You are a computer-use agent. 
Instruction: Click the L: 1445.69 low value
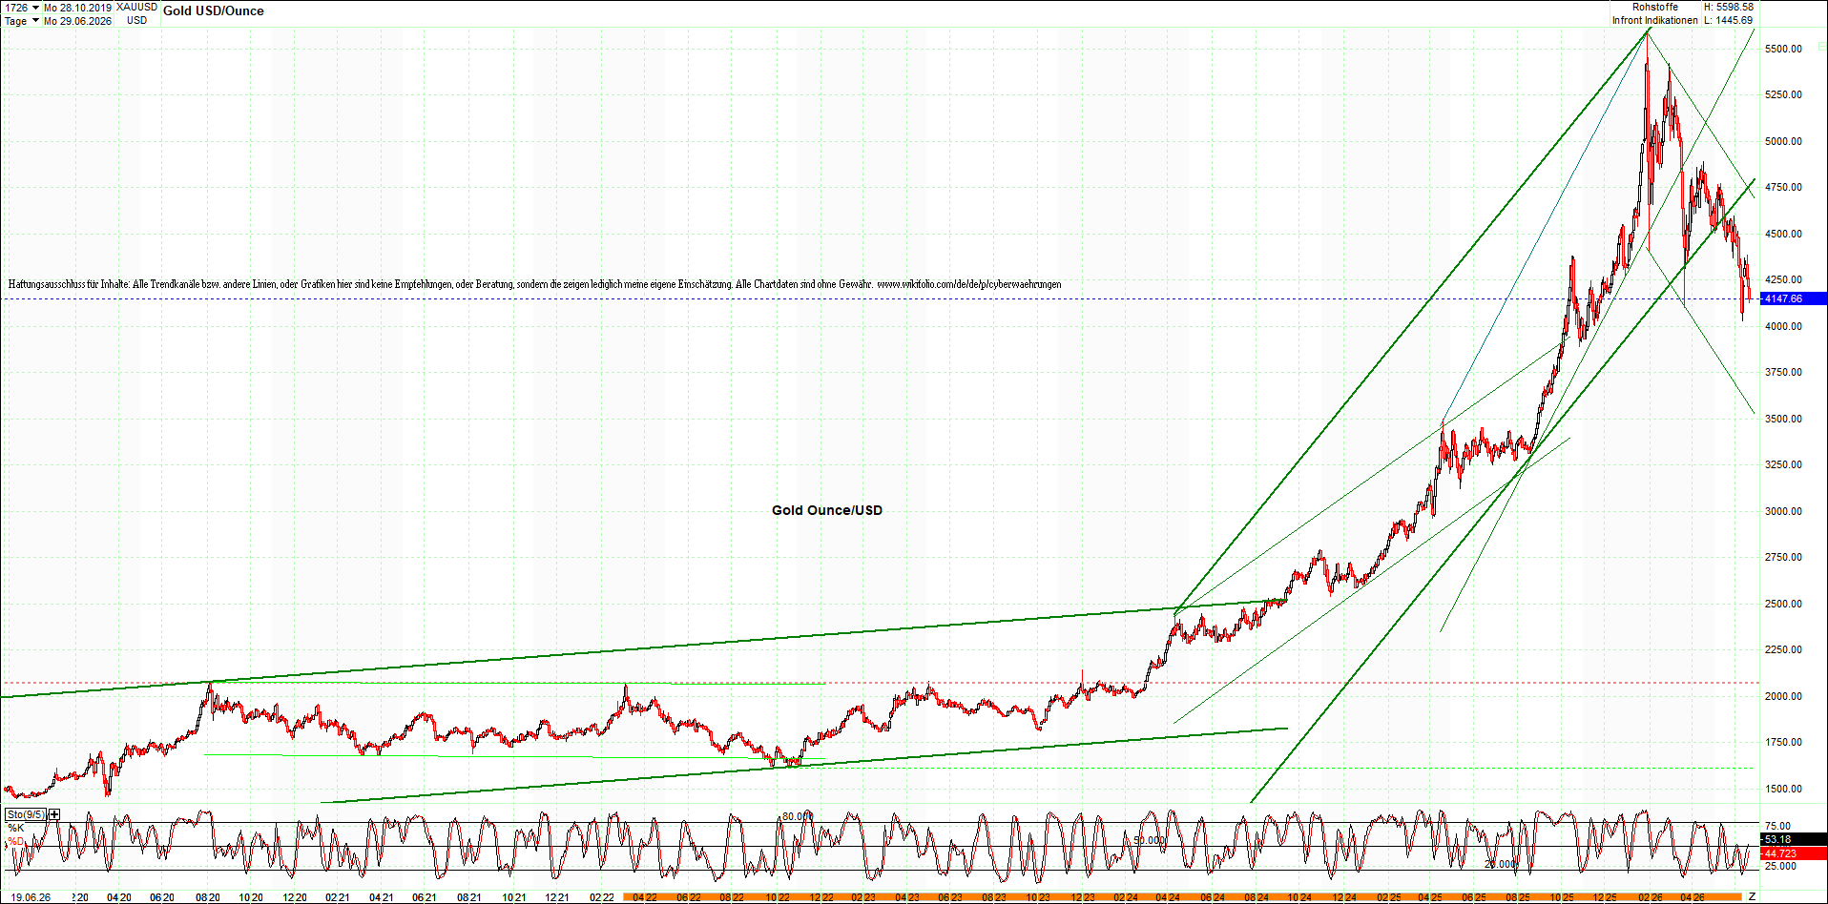click(1728, 20)
